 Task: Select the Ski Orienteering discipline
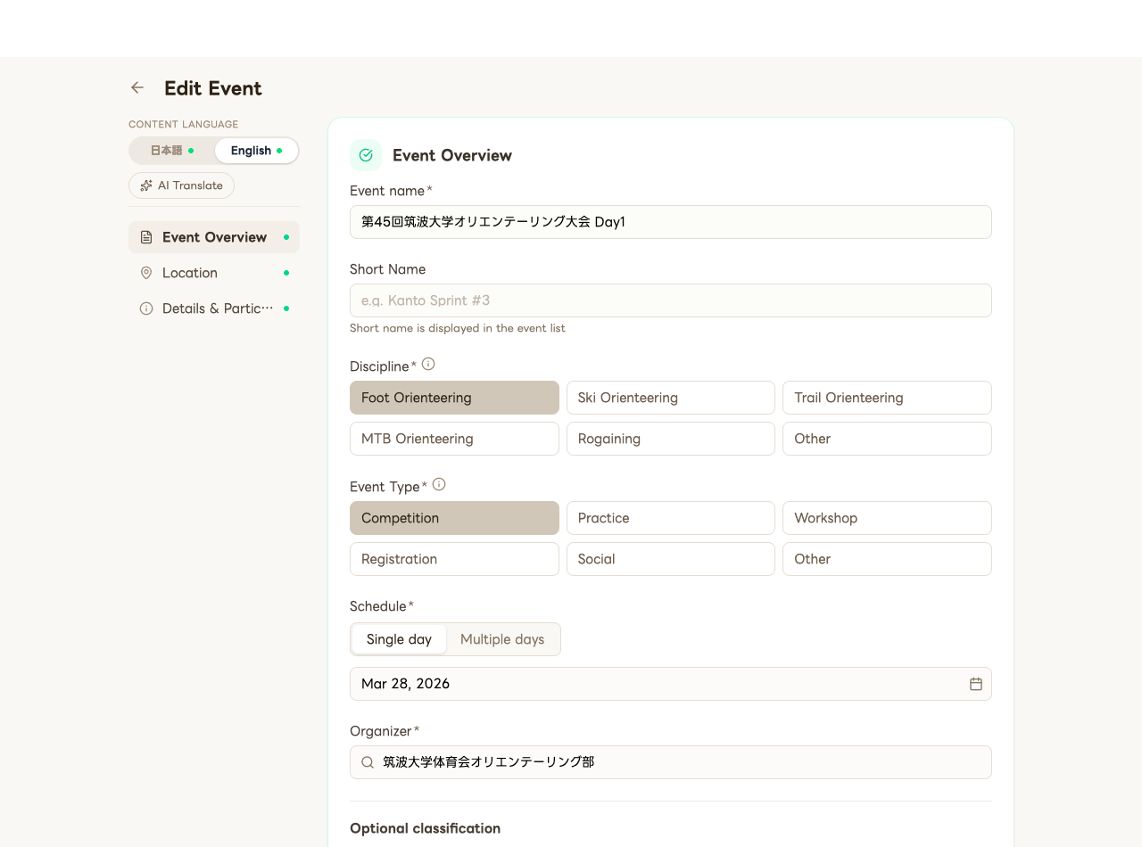point(670,398)
